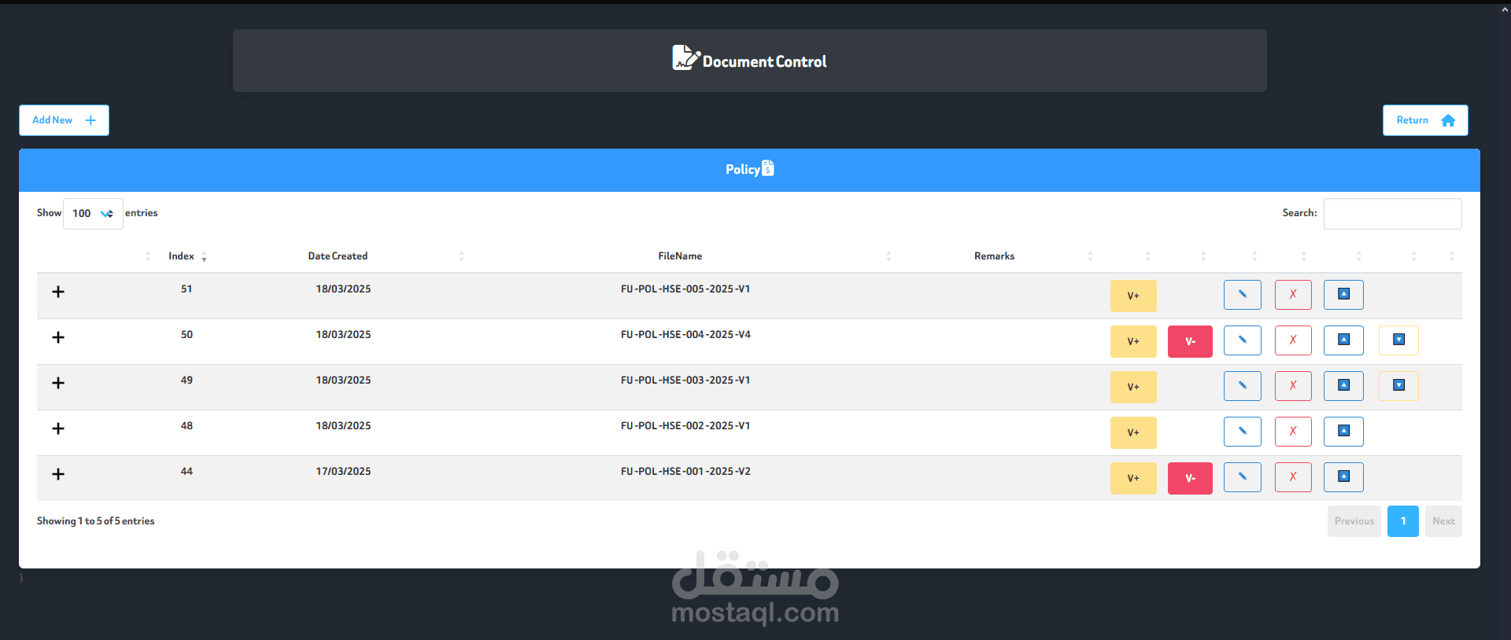Screen dimensions: 1511x640
Task: Click V- for FU-POL-HSE-001-2025-V2
Action: click(x=1190, y=479)
